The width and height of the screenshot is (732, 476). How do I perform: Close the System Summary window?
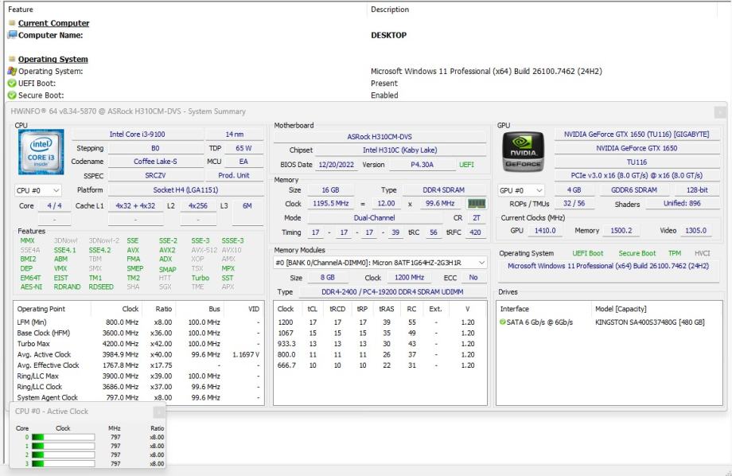tap(719, 111)
